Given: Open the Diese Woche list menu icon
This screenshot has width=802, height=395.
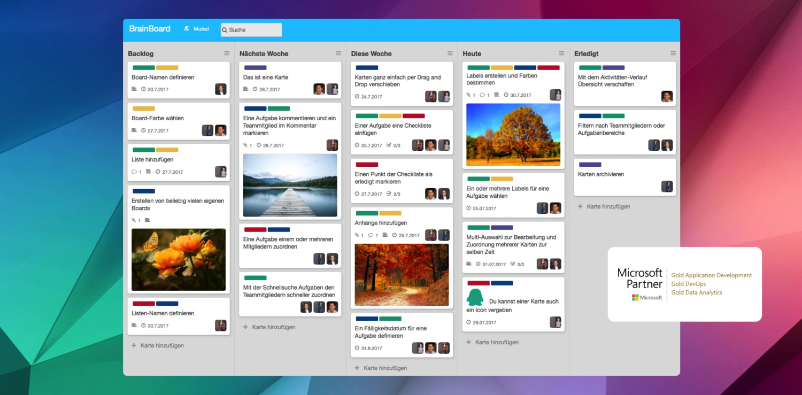Looking at the screenshot, I should coord(450,53).
